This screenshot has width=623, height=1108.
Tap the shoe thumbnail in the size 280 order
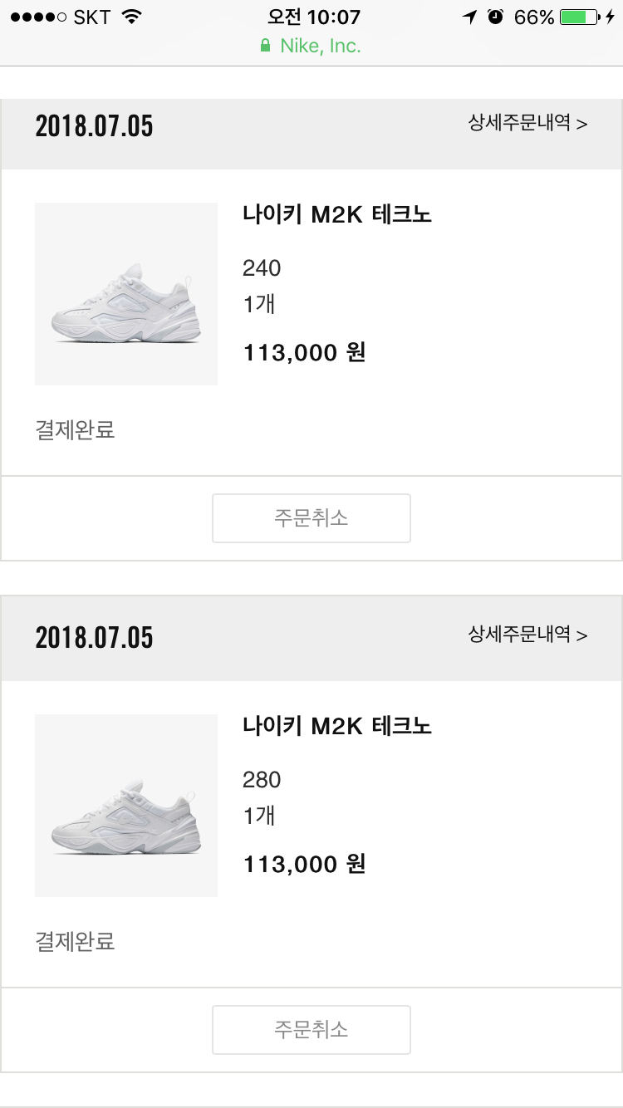click(x=126, y=806)
